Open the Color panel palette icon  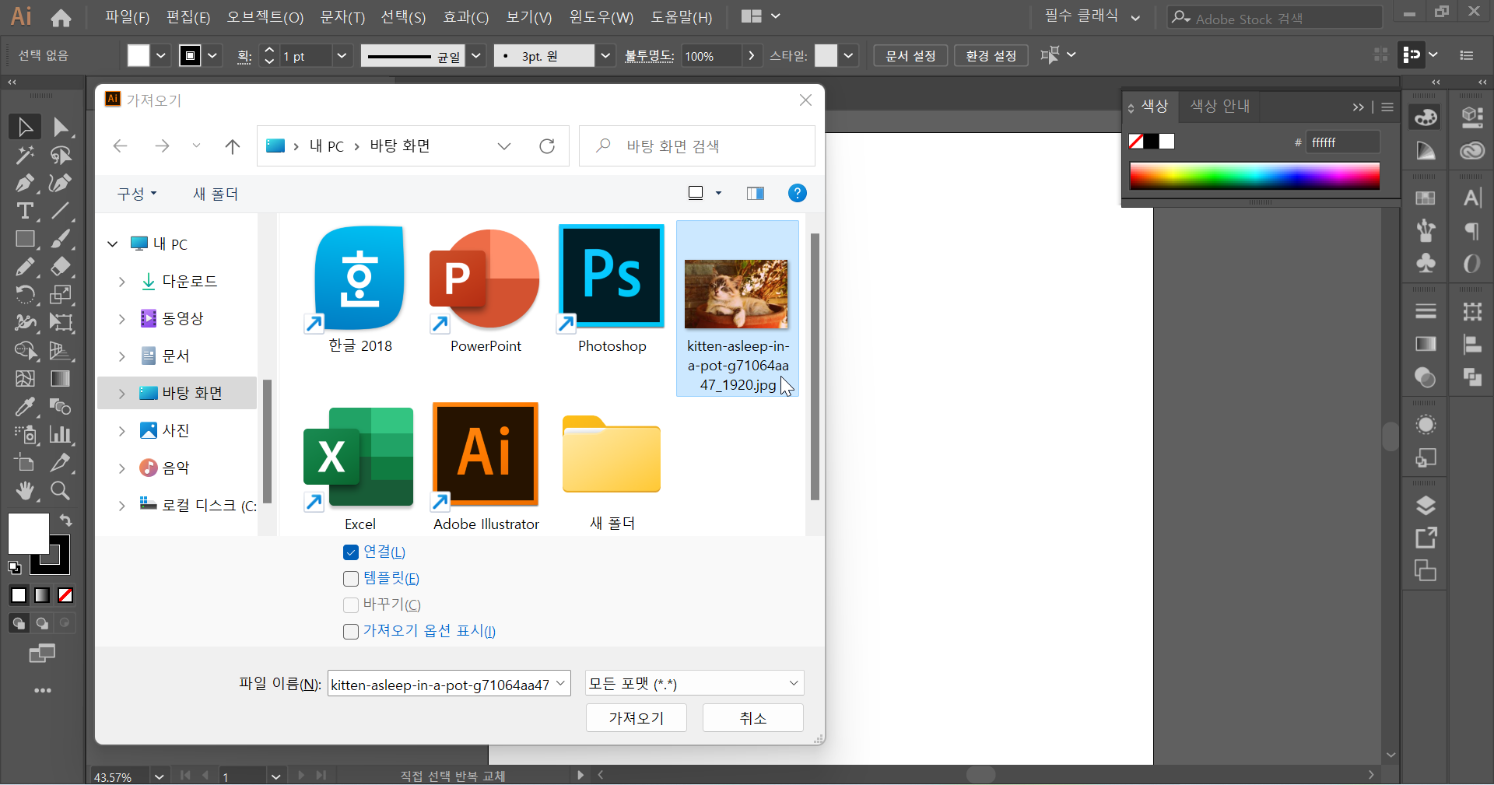coord(1426,117)
